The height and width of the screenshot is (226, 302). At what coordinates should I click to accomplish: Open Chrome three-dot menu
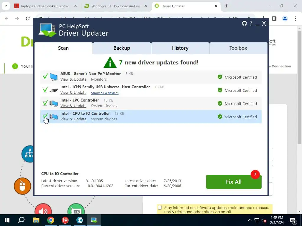(295, 19)
